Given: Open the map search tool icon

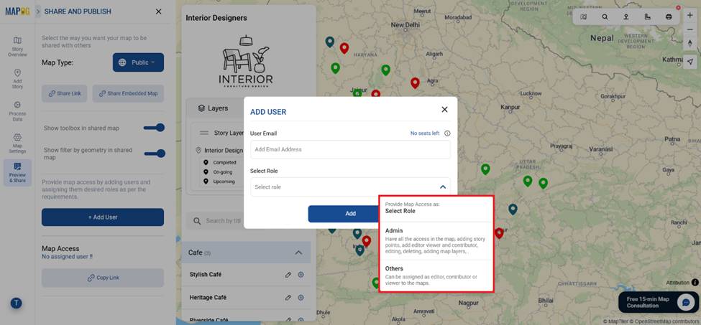Looking at the screenshot, I should pos(605,17).
